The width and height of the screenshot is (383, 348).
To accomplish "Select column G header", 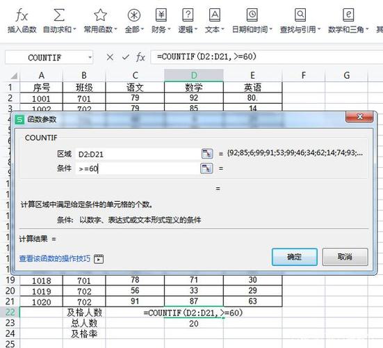I will click(x=346, y=75).
